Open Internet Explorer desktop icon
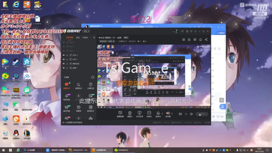This screenshot has height=153, width=272. tap(16, 6)
